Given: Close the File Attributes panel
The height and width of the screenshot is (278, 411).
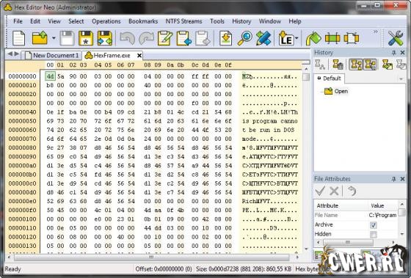Looking at the screenshot, I should coord(403,179).
